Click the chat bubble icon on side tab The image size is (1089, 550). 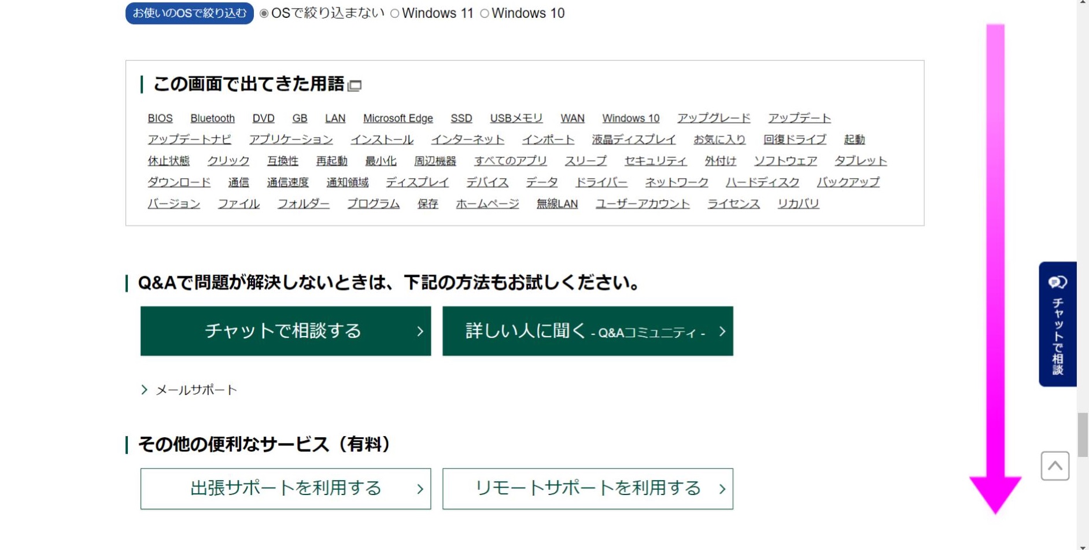click(x=1057, y=282)
